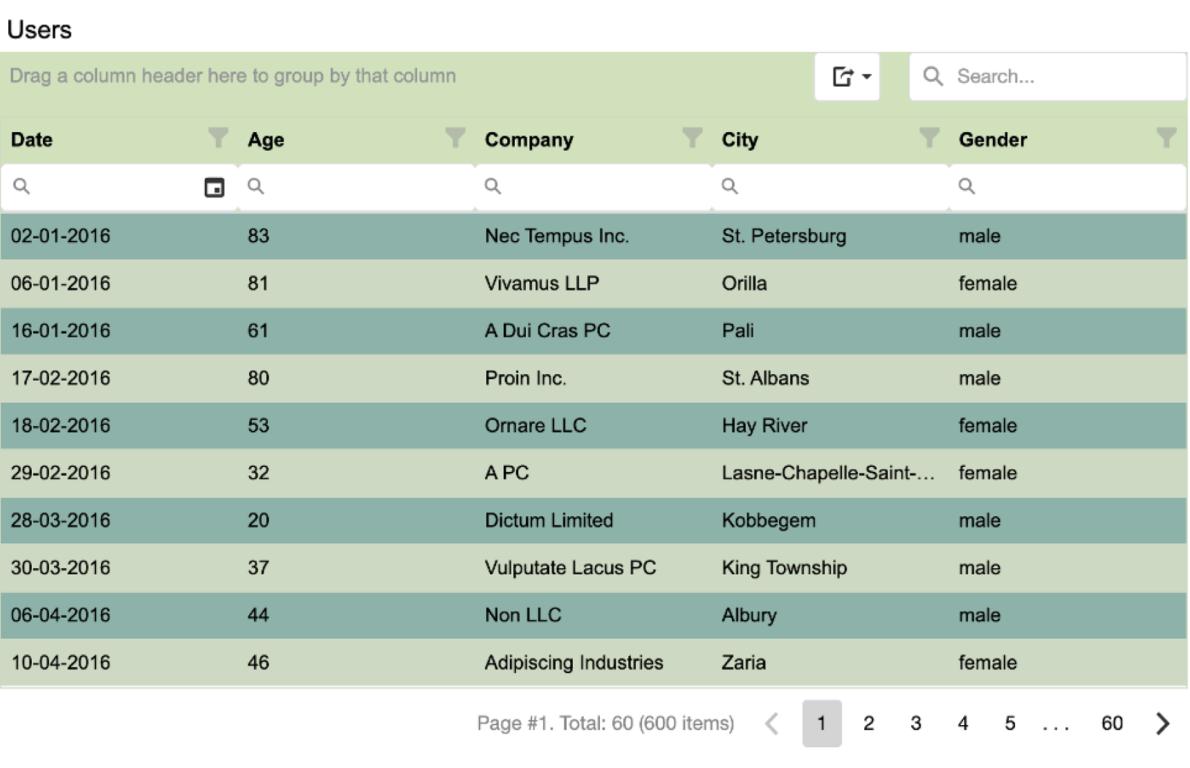Open search operation menu in Gender filter
Screen dimensions: 1190x768
coord(967,186)
